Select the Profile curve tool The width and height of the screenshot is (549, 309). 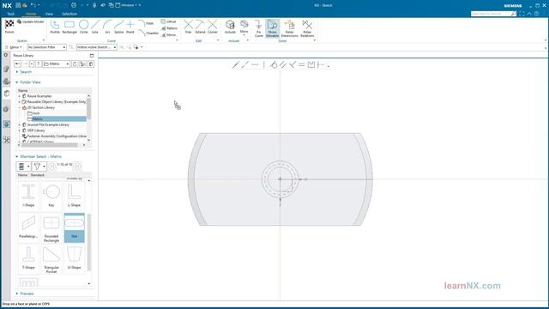(x=55, y=27)
